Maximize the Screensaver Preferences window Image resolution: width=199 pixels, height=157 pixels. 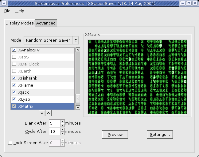(x=189, y=3)
